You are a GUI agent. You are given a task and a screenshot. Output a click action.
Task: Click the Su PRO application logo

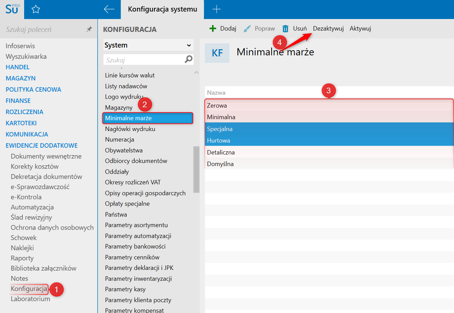12,9
